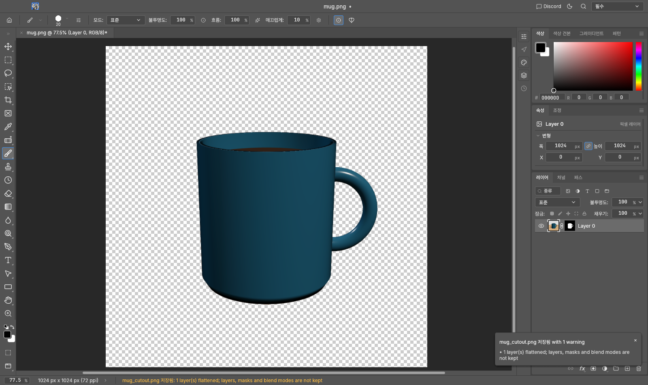Image resolution: width=648 pixels, height=385 pixels.
Task: Toggle dark mode moon icon
Action: [x=570, y=6]
